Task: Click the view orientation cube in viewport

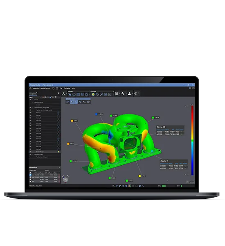Action: [65, 179]
